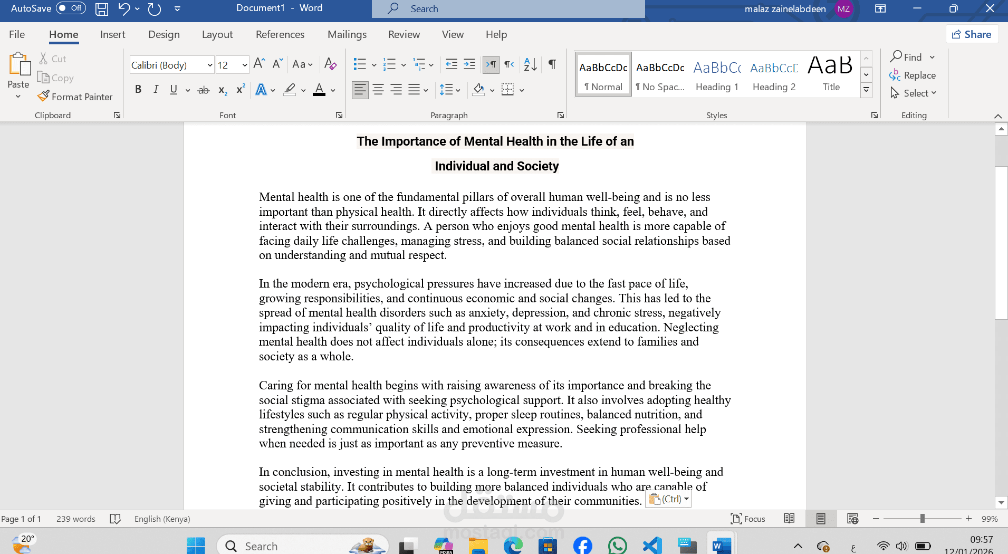1008x554 pixels.
Task: Open the font size dropdown
Action: (x=245, y=65)
